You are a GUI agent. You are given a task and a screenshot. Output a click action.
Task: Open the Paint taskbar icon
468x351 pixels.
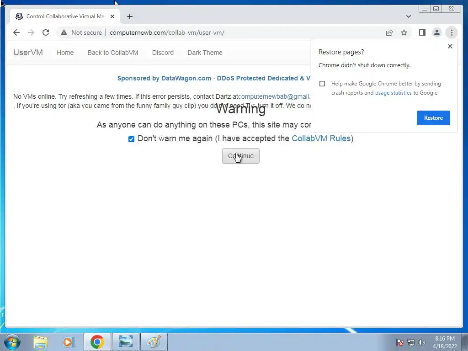(154, 342)
